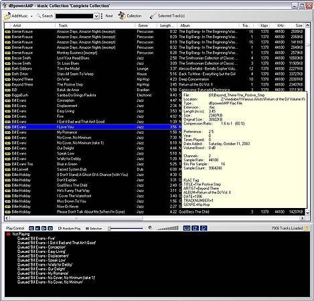Click the horizontal scrollbar left arrow

coord(7,218)
